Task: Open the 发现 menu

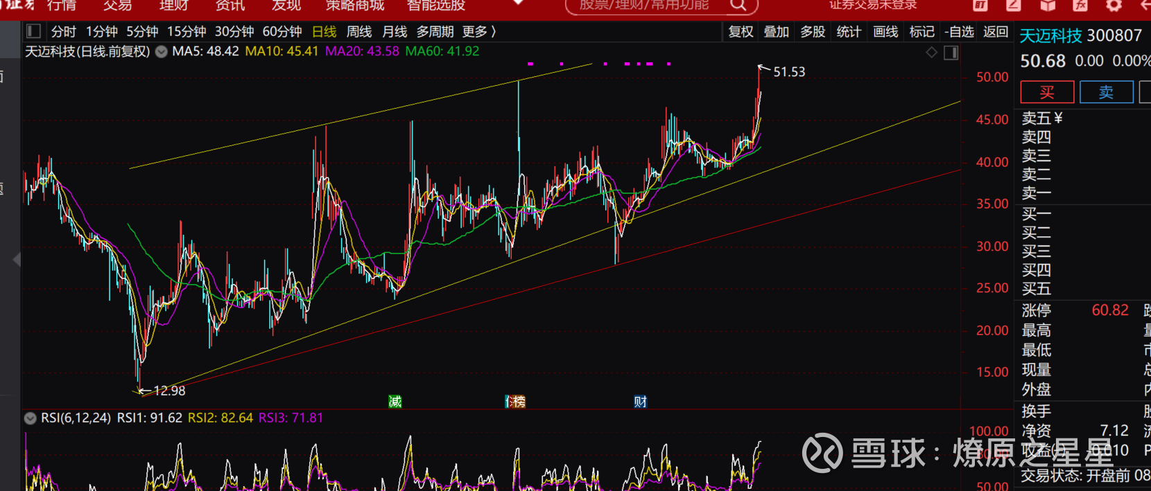Action: pos(286,6)
